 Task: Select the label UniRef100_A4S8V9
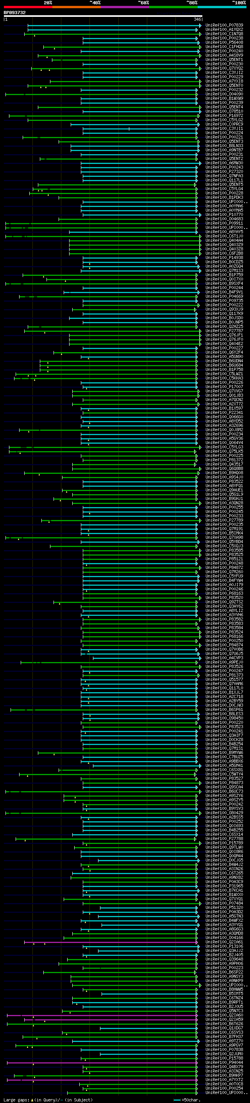(224, 55)
